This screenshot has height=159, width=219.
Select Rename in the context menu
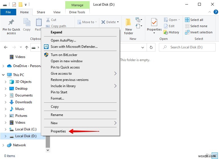(x=81, y=115)
